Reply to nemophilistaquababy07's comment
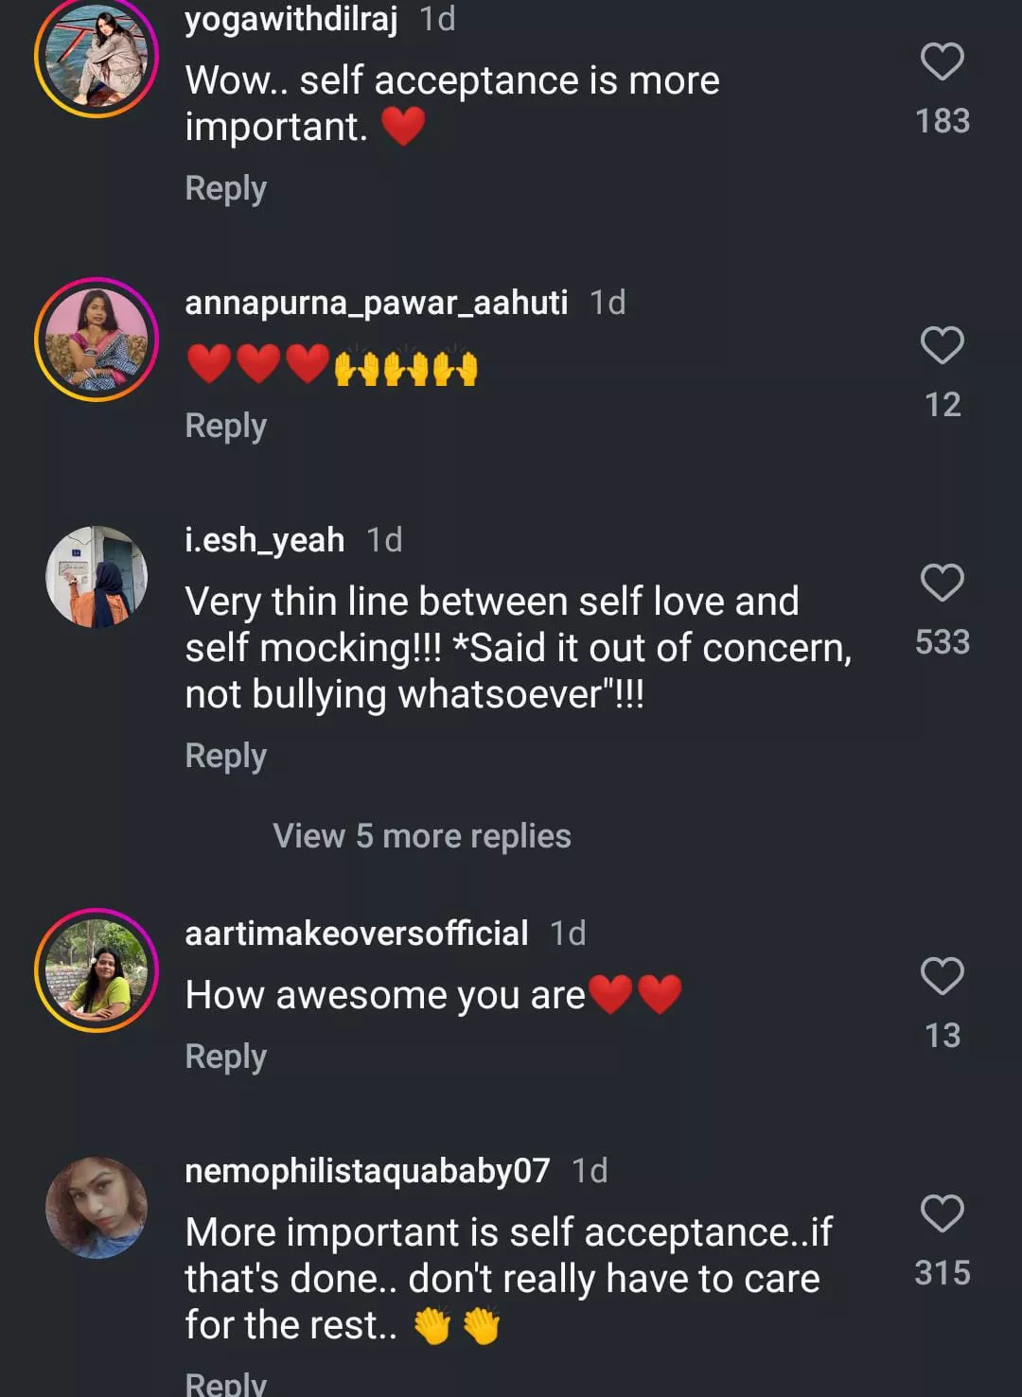Viewport: 1022px width, 1397px height. tap(225, 1382)
